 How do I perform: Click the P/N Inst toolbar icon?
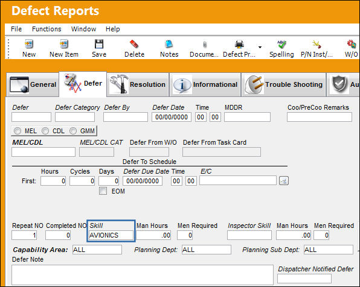tap(317, 44)
